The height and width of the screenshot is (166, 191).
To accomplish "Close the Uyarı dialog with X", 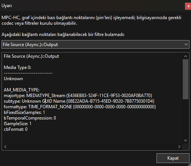I will (188, 6).
